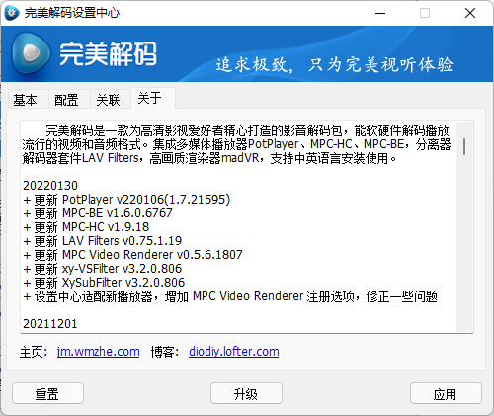Click inside the about description text box
Viewport: 494px width, 416px height.
click(x=239, y=226)
